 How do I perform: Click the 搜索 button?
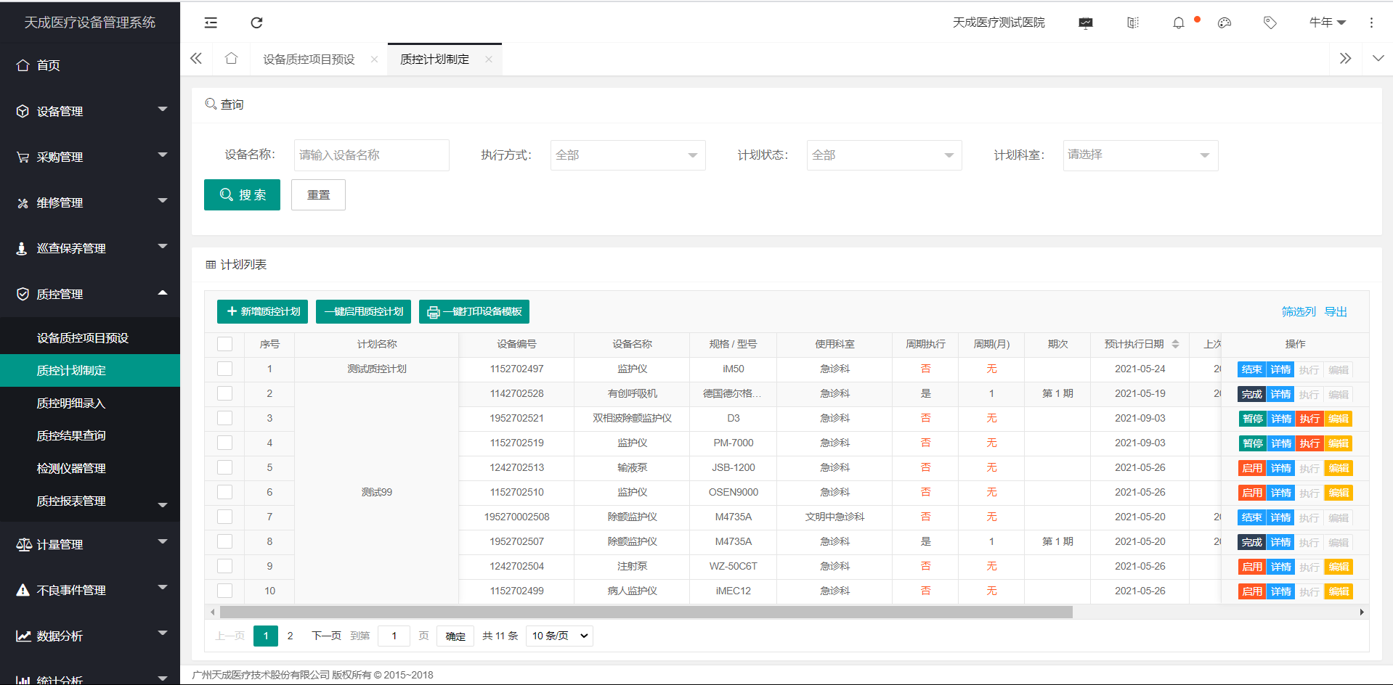242,194
